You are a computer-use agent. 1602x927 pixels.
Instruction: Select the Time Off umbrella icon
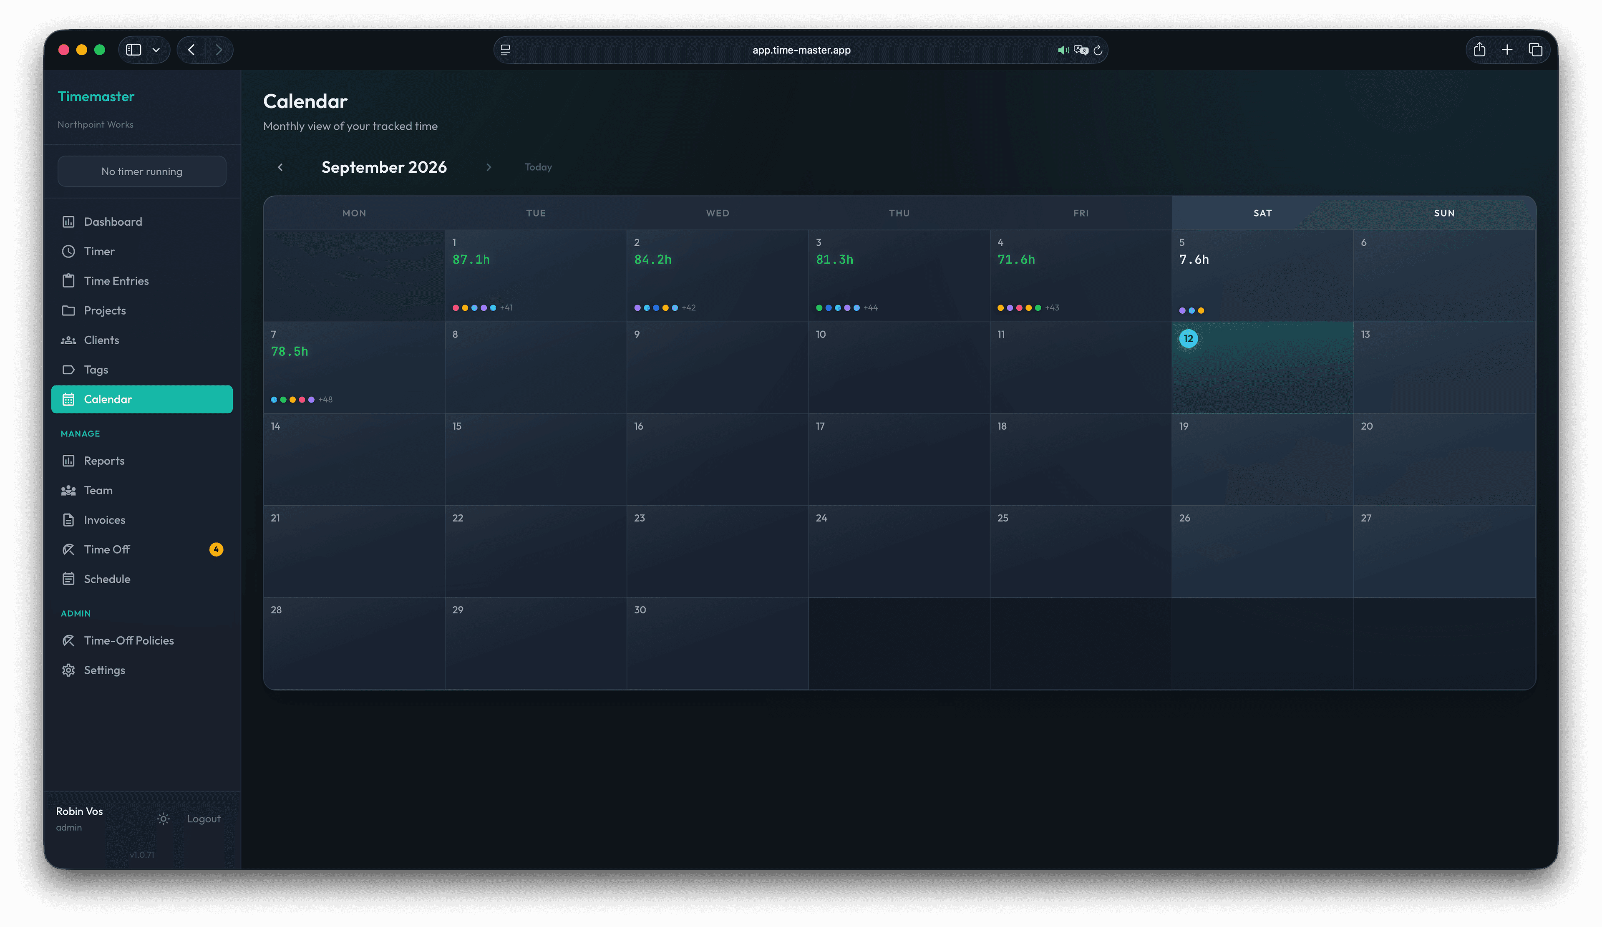pos(68,549)
